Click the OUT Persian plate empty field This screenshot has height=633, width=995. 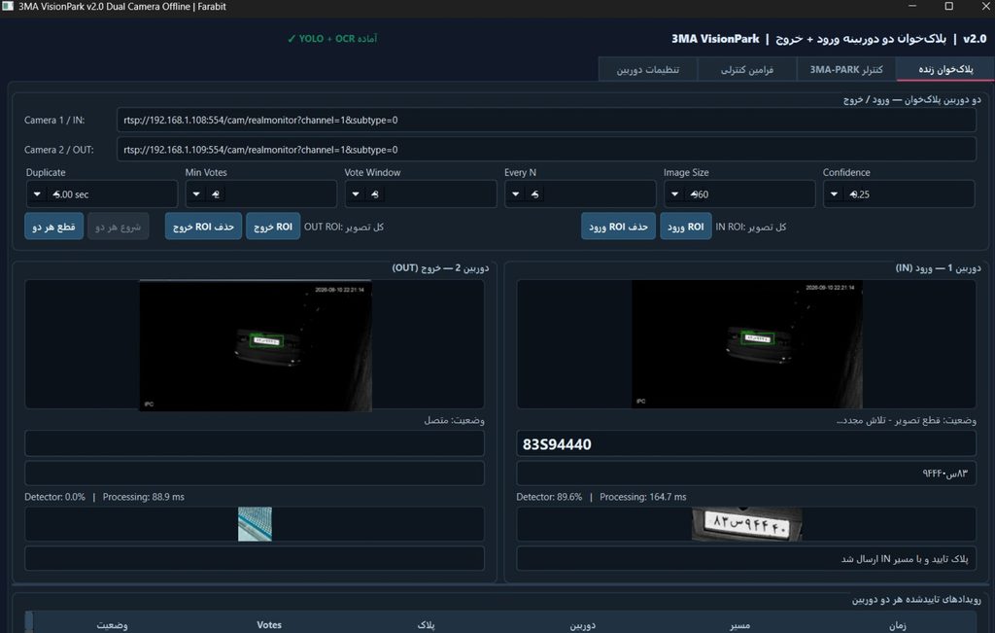pyautogui.click(x=255, y=473)
